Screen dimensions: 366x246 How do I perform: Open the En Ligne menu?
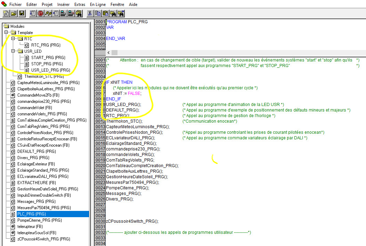[97, 5]
